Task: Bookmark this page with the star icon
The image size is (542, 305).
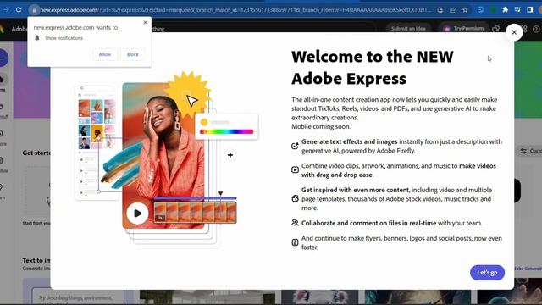Action: pos(465,10)
